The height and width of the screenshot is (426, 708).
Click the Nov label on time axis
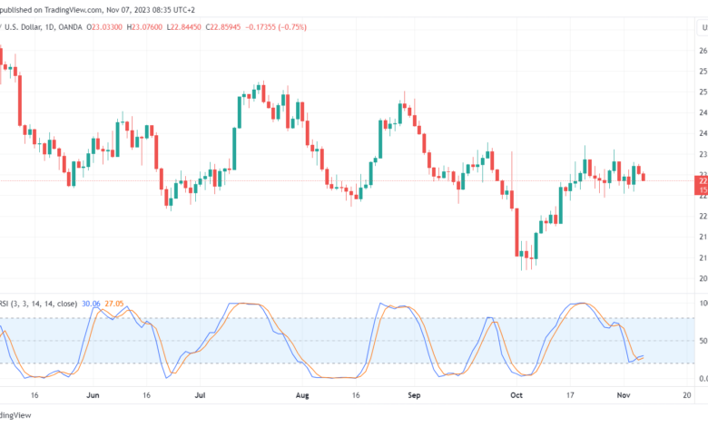[624, 395]
